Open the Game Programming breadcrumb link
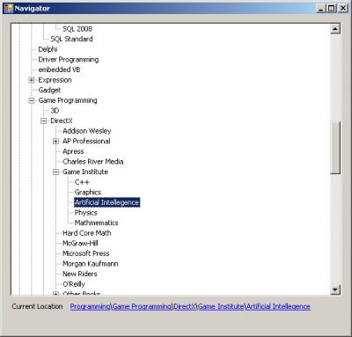Viewport: 352px width, 337px height. click(x=142, y=306)
